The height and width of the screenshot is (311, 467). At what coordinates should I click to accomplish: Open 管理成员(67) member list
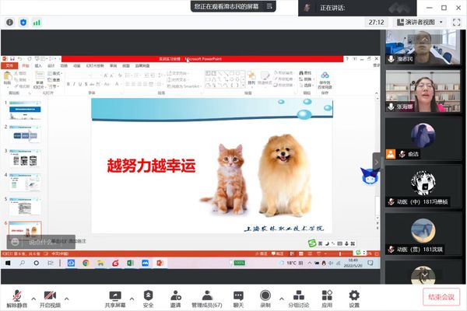tap(207, 298)
